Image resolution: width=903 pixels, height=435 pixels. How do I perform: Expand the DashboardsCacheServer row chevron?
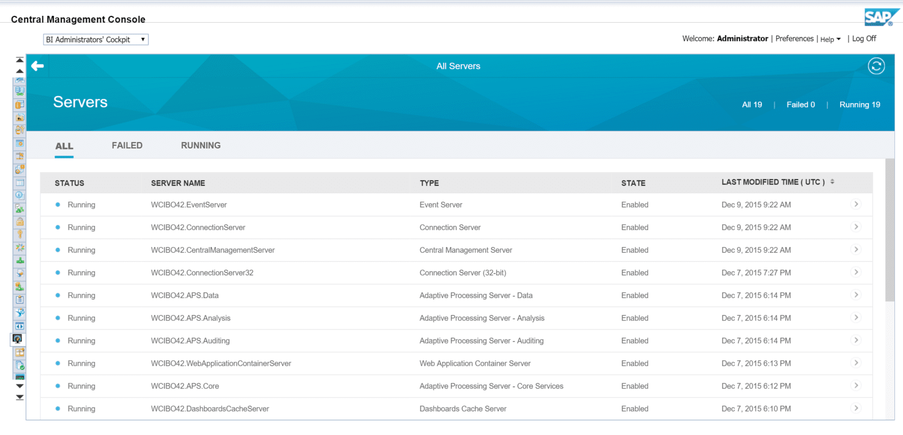tap(856, 408)
